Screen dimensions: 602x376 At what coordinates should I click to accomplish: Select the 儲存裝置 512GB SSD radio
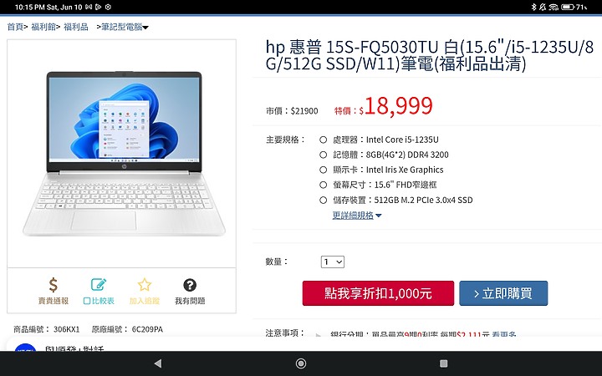(x=324, y=200)
